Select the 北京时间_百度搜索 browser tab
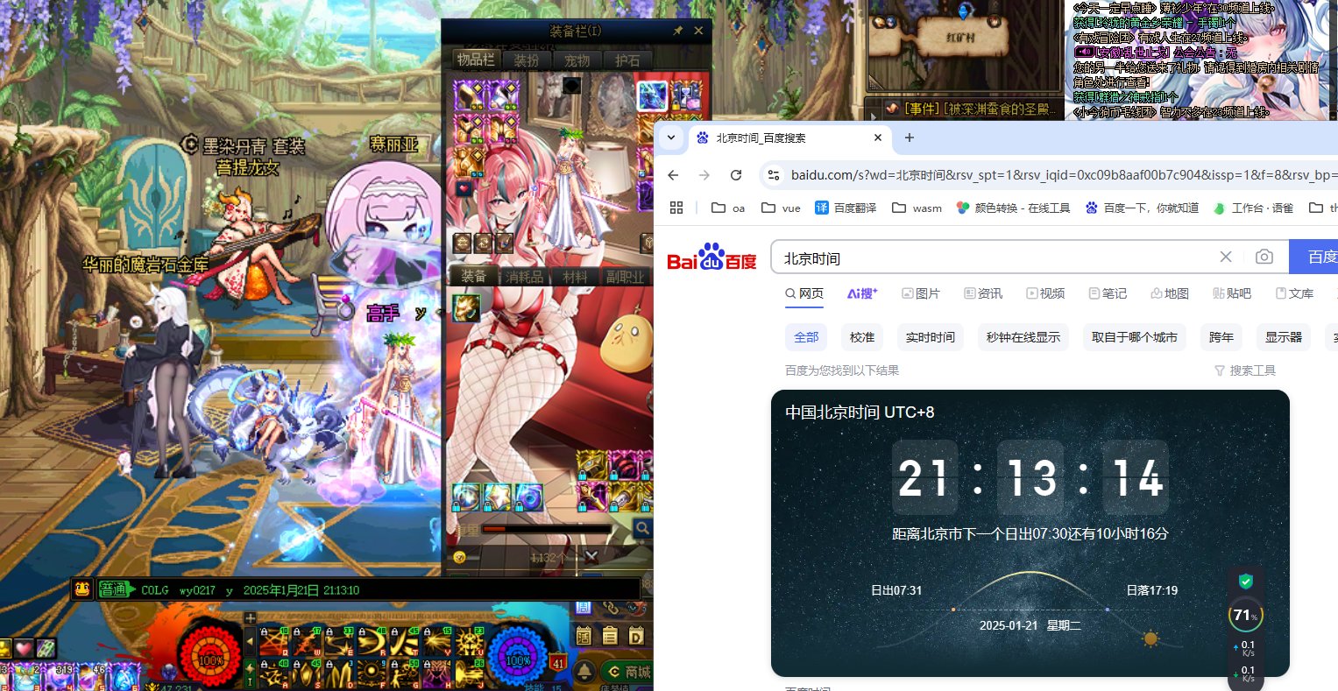The height and width of the screenshot is (691, 1338). [789, 137]
